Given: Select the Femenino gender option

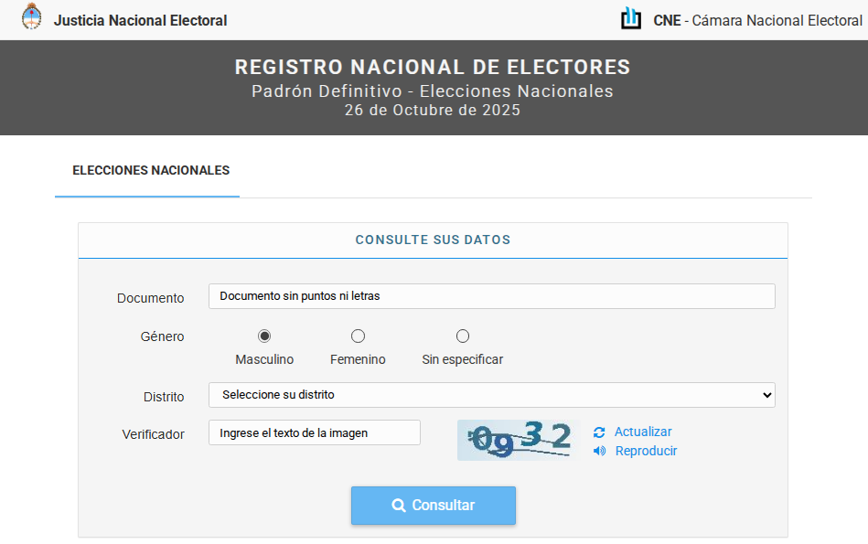Looking at the screenshot, I should [358, 336].
